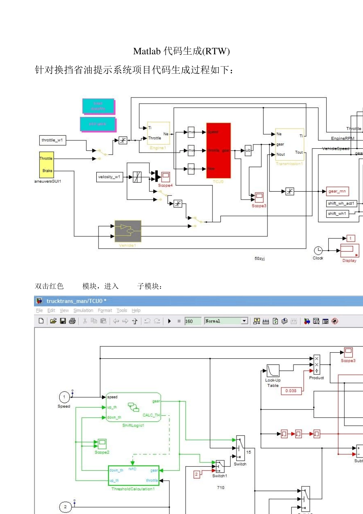Click the Undo icon in toolbar
Viewport: 363px width, 514px height.
(147, 321)
